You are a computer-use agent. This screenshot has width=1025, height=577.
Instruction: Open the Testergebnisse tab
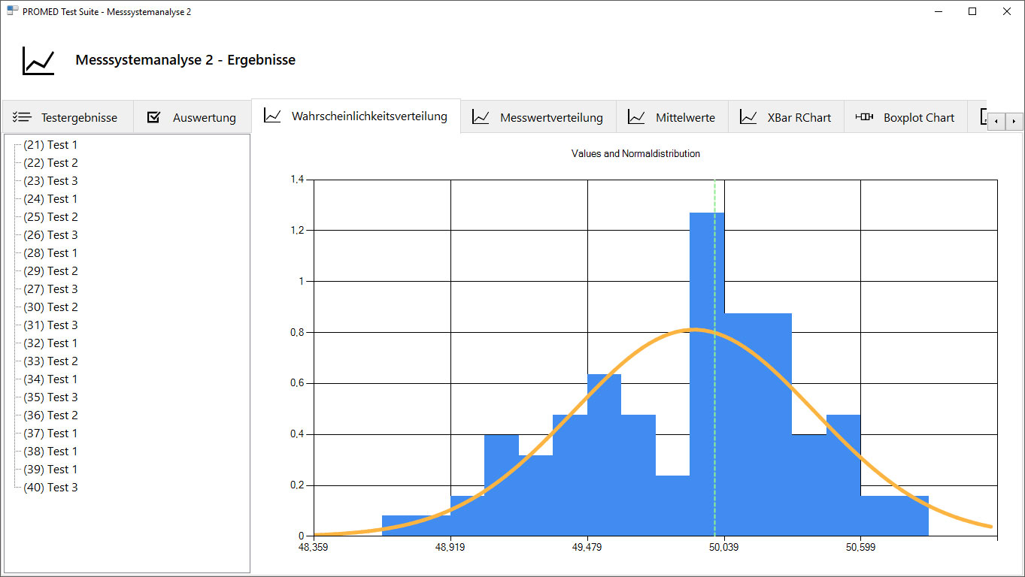pos(68,117)
